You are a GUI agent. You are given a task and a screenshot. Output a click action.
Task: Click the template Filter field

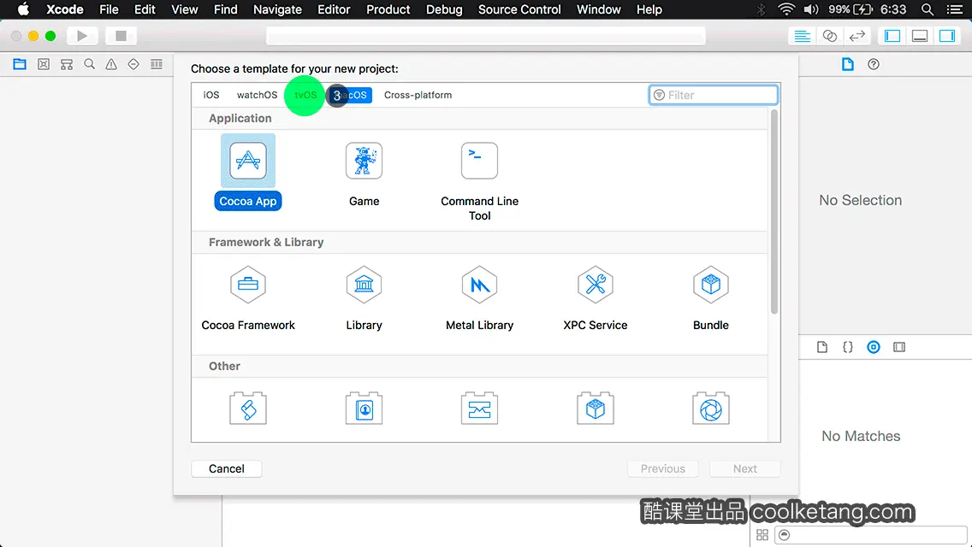click(713, 95)
